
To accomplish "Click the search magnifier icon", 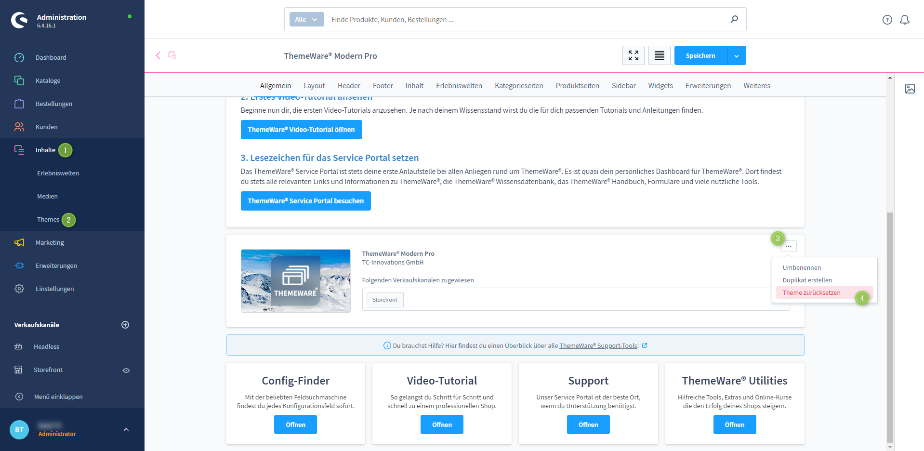I will (x=734, y=19).
